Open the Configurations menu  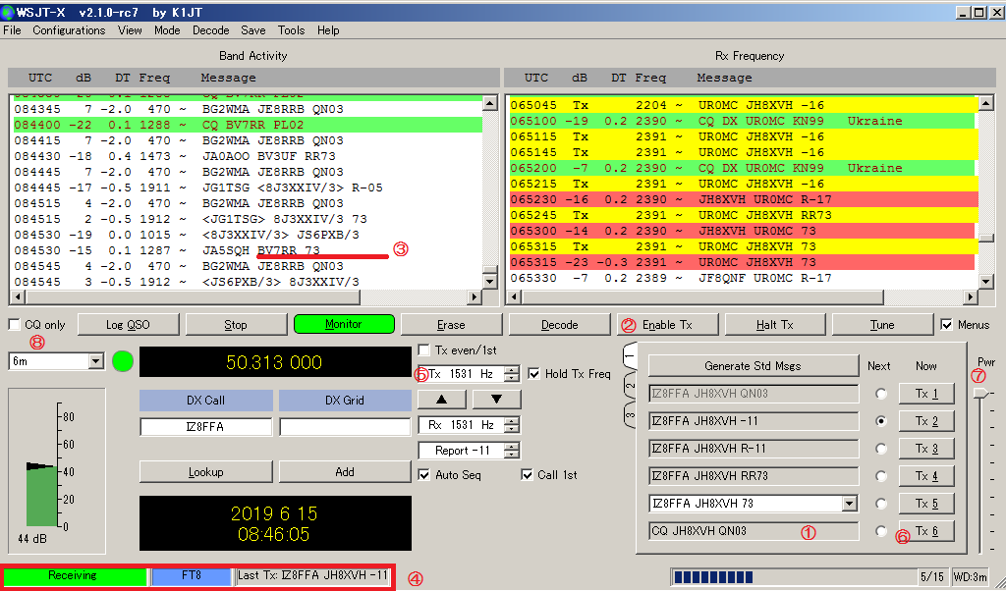coord(69,30)
